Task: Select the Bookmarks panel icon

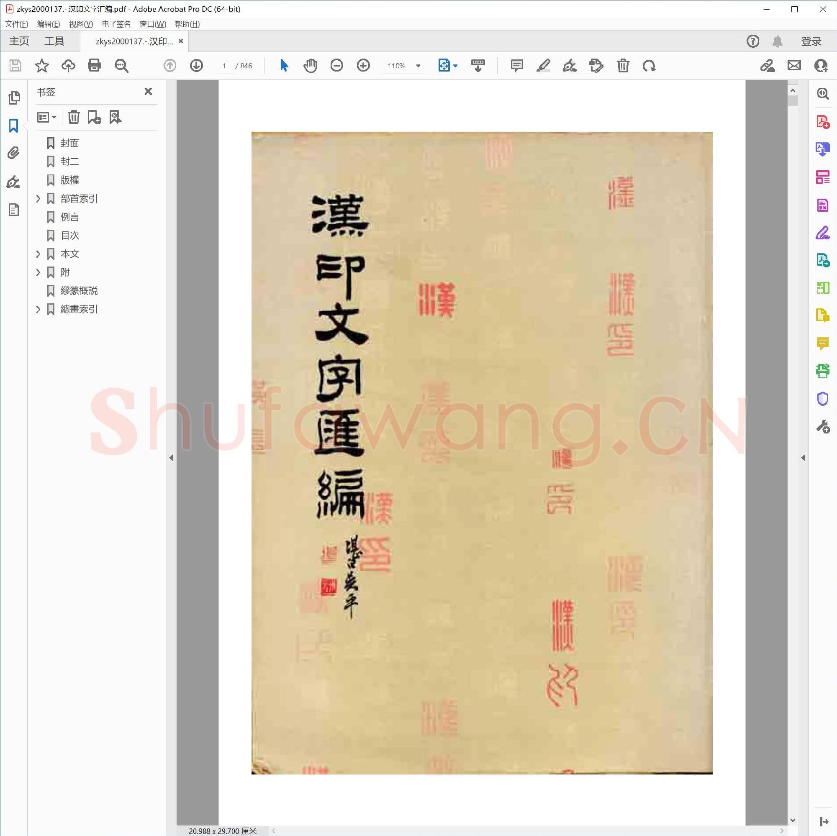Action: [x=13, y=126]
